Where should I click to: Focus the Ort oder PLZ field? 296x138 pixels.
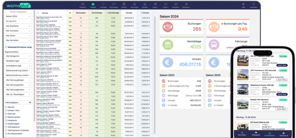tap(18, 21)
